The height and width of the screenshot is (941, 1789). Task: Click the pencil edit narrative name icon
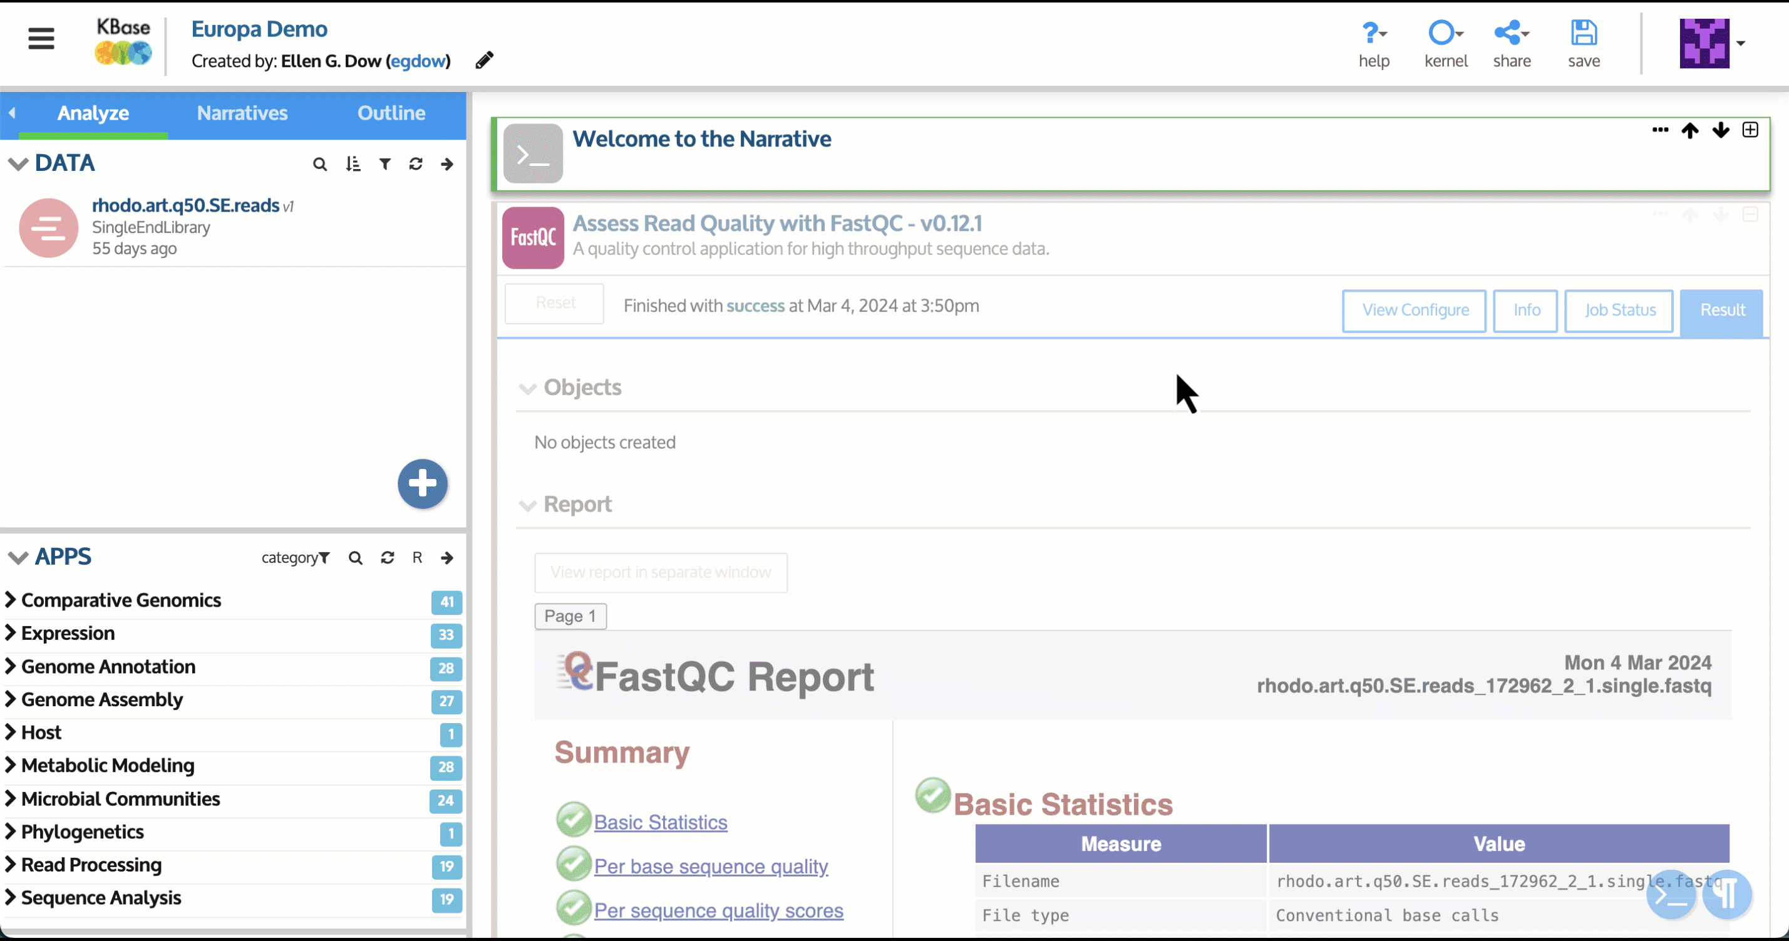tap(484, 61)
